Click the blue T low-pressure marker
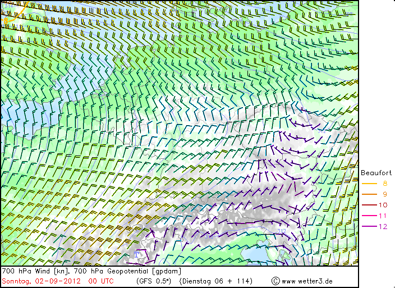 136,254
